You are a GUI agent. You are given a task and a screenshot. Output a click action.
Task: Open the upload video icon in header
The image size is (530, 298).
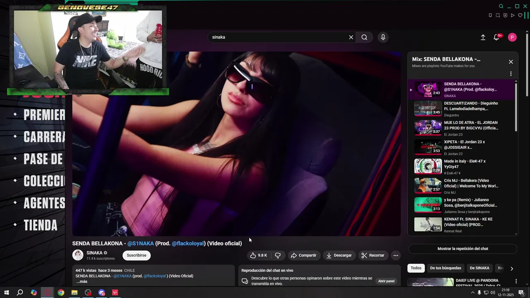click(x=483, y=37)
